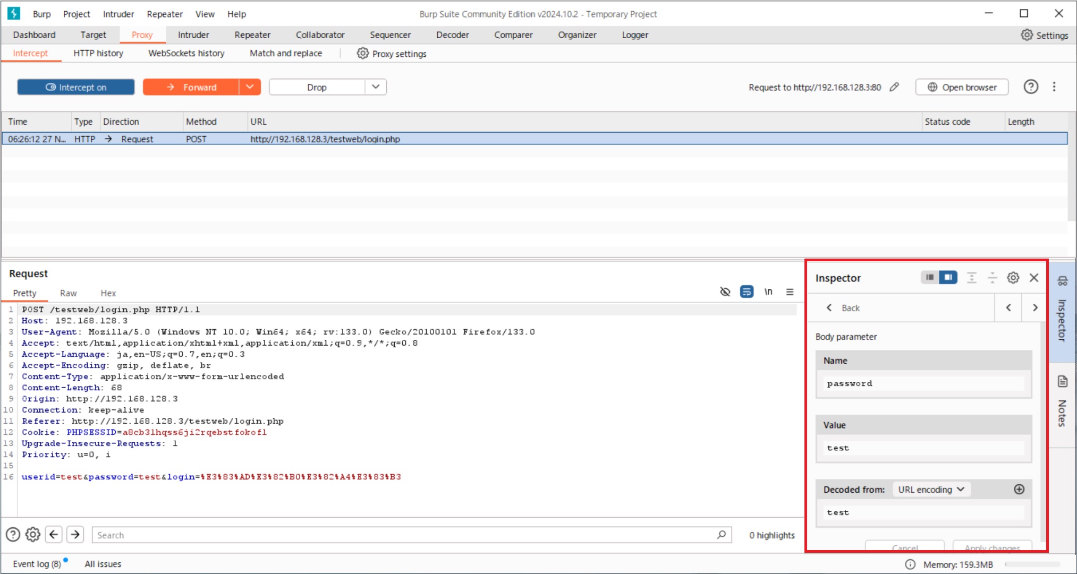Open the request editor hamburger menu
This screenshot has height=574, width=1077.
[x=790, y=292]
